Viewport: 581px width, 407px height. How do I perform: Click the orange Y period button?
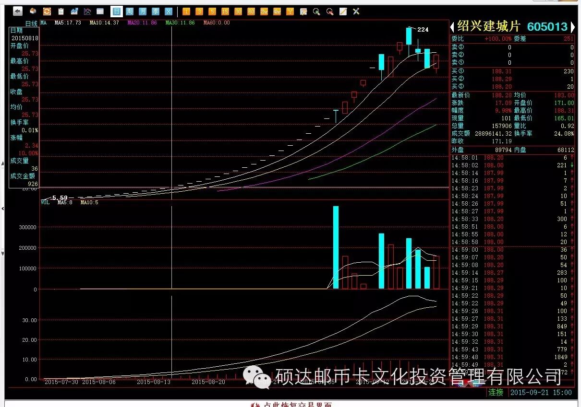click(x=290, y=11)
